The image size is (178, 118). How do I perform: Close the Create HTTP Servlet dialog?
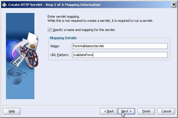pyautogui.click(x=174, y=5)
